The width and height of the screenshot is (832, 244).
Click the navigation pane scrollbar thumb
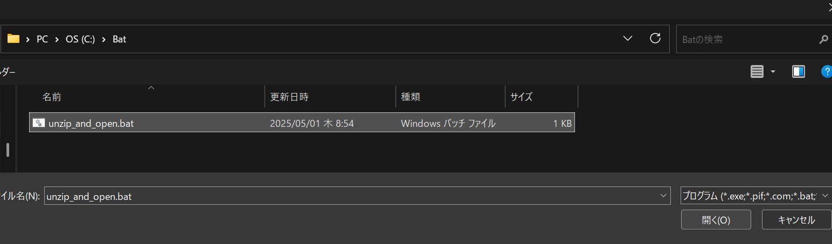[8, 150]
